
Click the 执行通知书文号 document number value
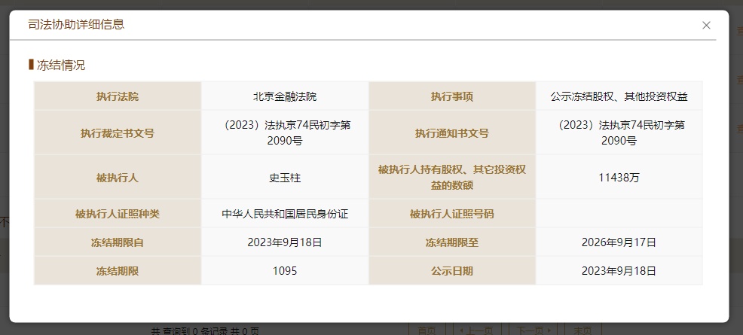click(x=619, y=132)
